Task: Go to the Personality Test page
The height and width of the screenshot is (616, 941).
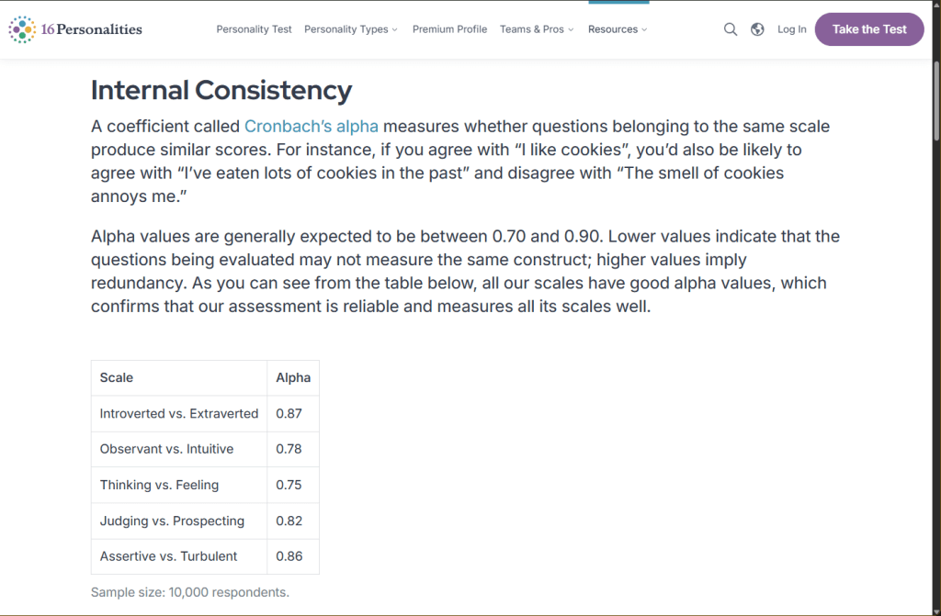Action: (254, 29)
